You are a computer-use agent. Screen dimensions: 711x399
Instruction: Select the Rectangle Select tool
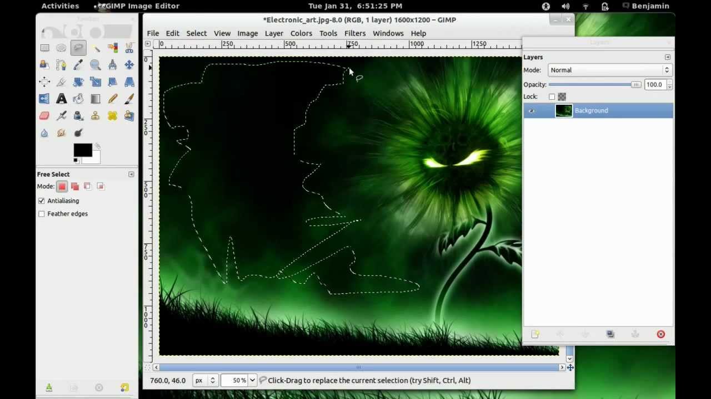44,48
